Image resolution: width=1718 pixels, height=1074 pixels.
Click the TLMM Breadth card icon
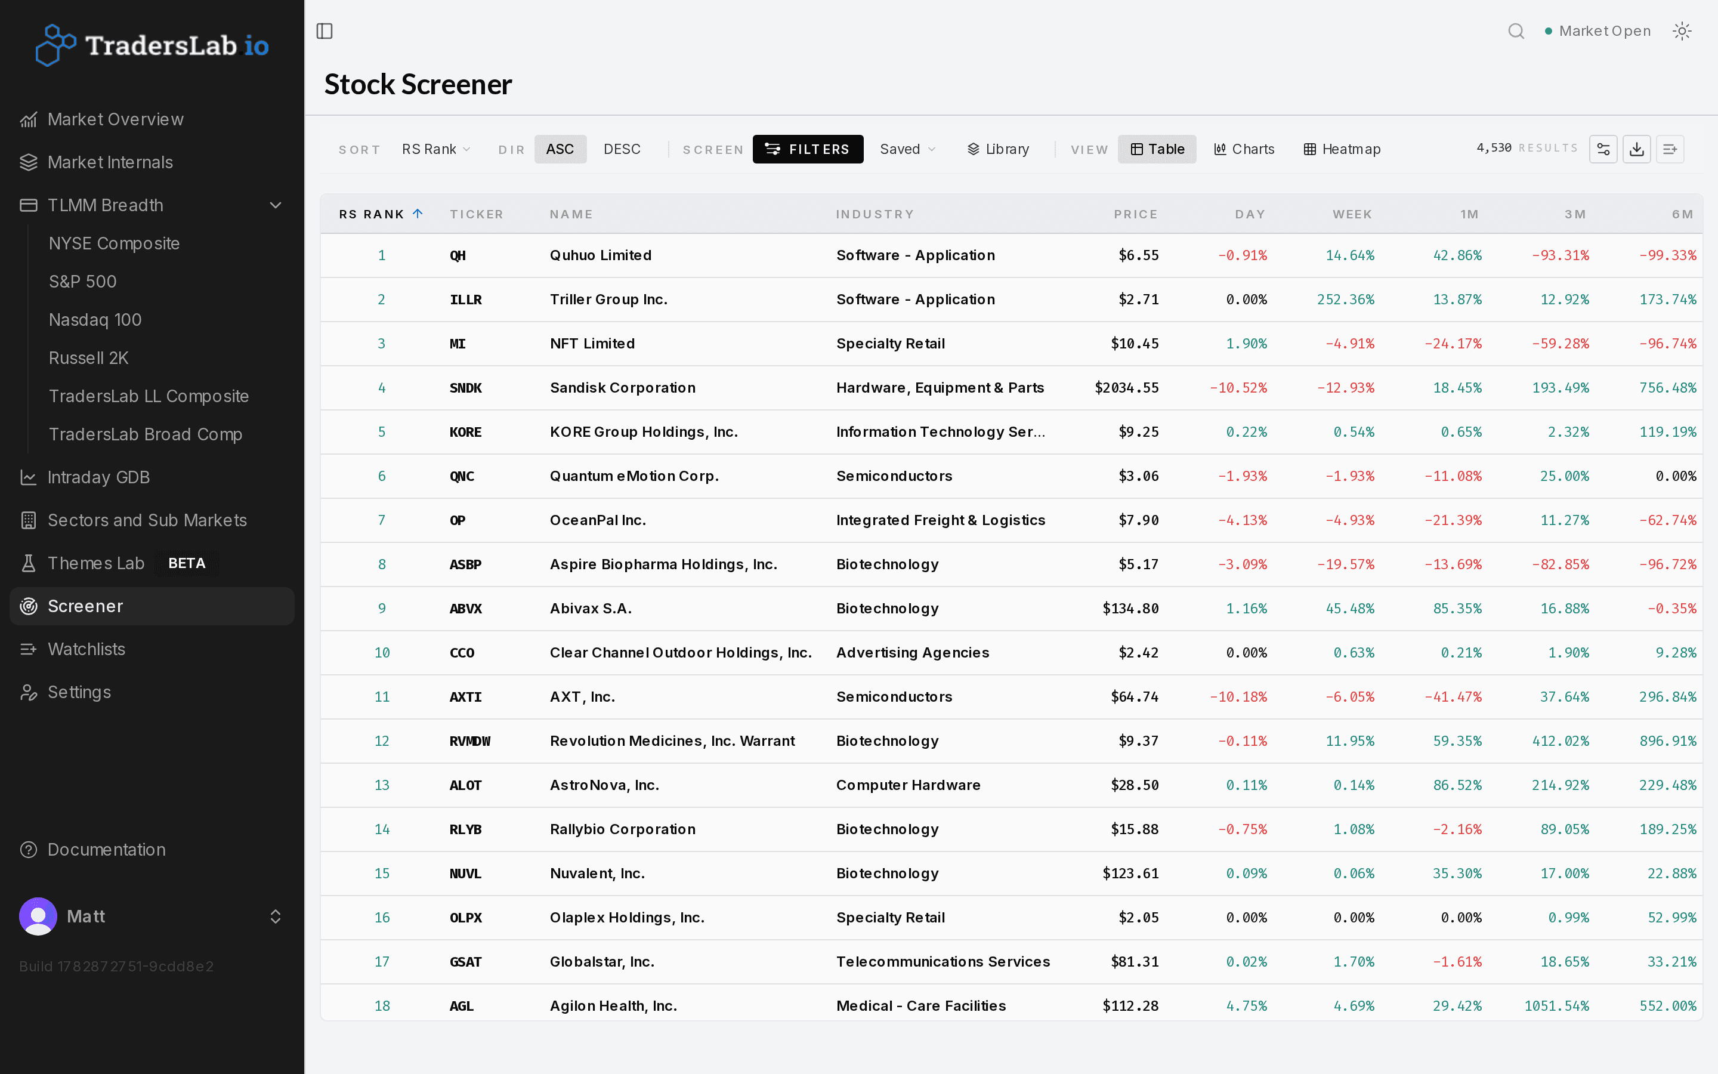(29, 205)
